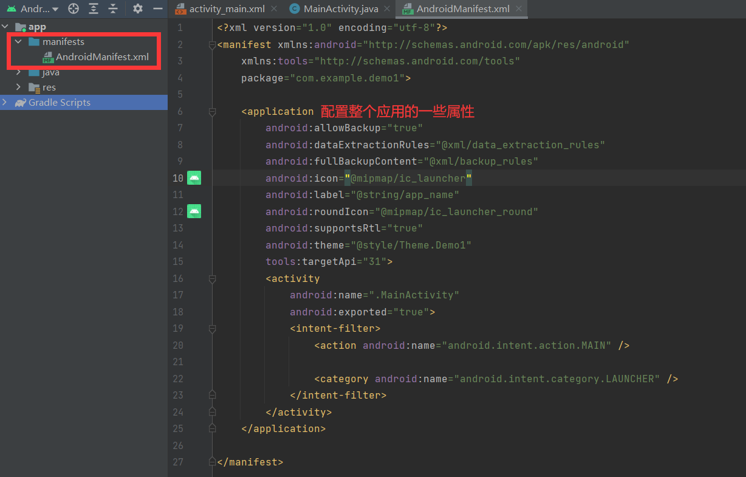Click the Android project view icon
Screen dimensions: 746x477
pyautogui.click(x=12, y=9)
